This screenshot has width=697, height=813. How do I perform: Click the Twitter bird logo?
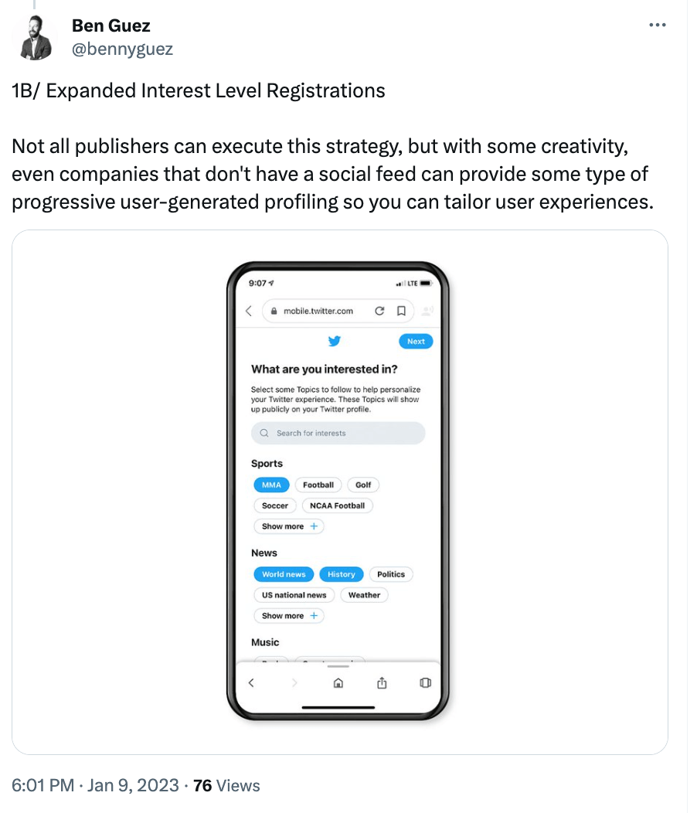pyautogui.click(x=334, y=341)
